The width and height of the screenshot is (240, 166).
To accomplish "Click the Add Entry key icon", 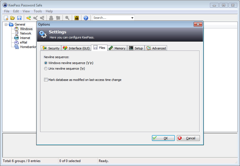I will (x=28, y=18).
